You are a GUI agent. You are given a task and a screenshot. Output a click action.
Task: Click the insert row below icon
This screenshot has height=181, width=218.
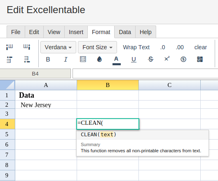coord(27,60)
